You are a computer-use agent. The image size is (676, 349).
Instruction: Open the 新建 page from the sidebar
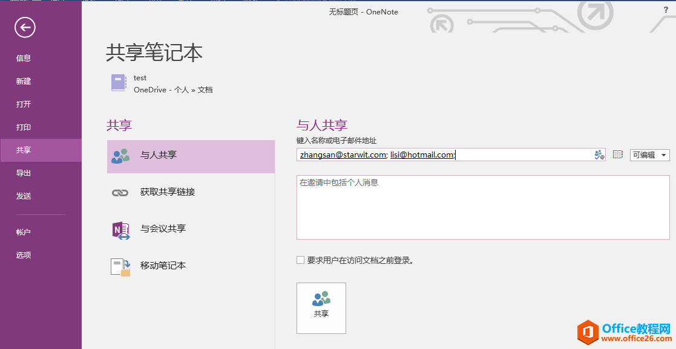pyautogui.click(x=22, y=81)
